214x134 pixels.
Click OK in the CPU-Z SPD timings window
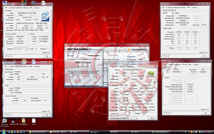pos(204,56)
